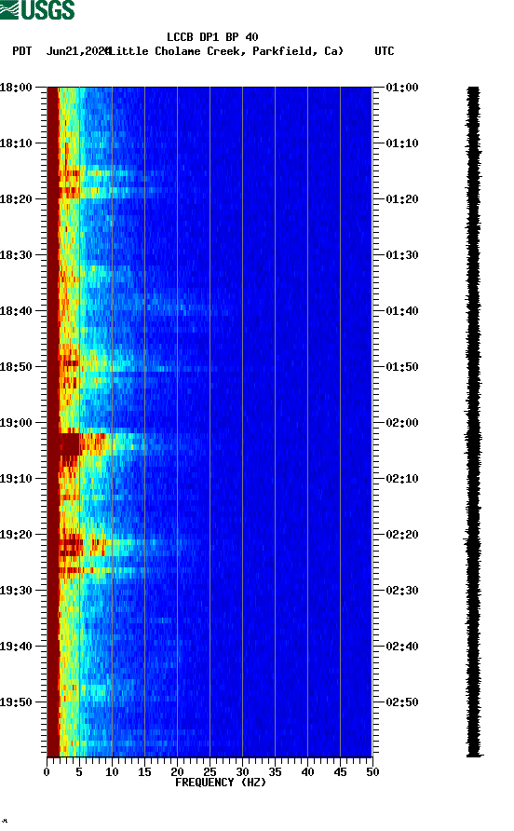The image size is (514, 831).
Task: Click the '02:20' UTC time label
Action: [x=402, y=535]
